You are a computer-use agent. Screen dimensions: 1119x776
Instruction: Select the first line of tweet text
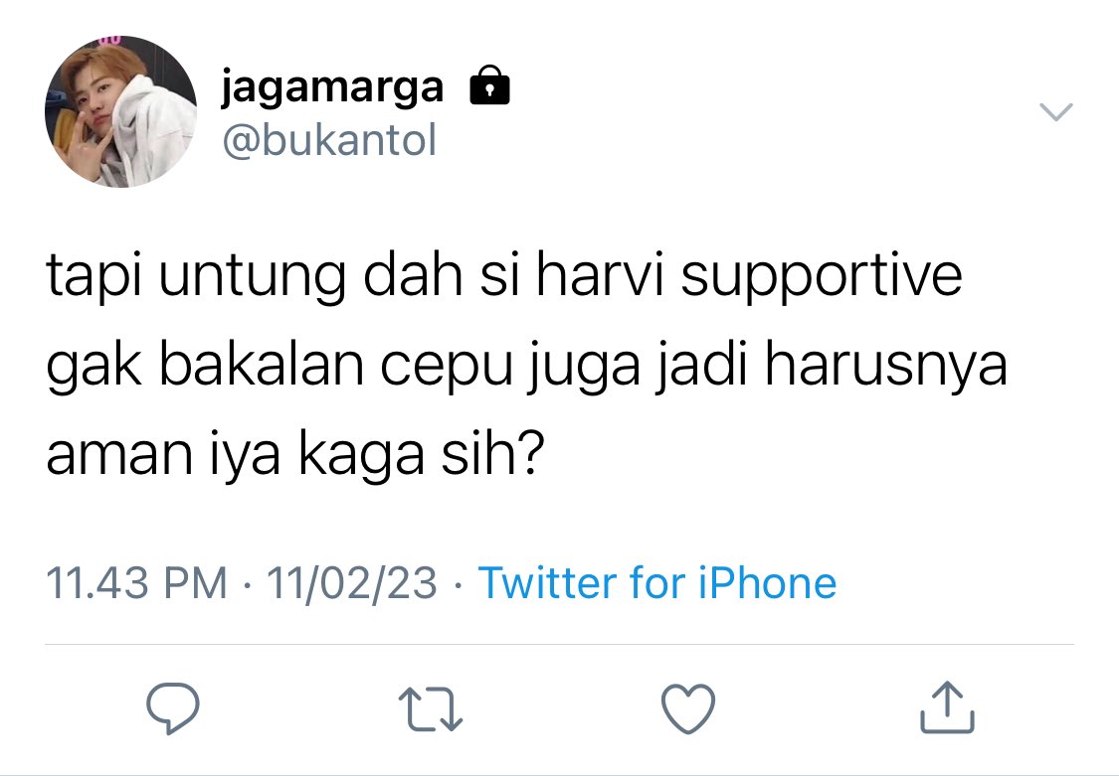pyautogui.click(x=504, y=275)
